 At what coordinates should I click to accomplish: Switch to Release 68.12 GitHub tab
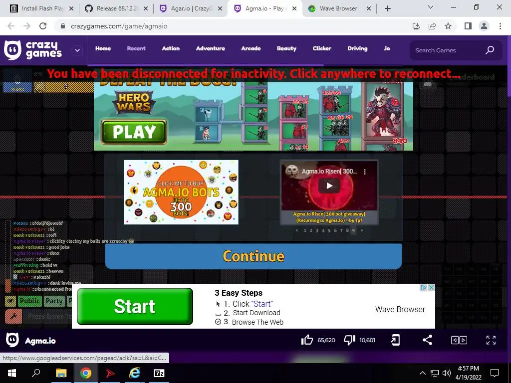tap(117, 8)
